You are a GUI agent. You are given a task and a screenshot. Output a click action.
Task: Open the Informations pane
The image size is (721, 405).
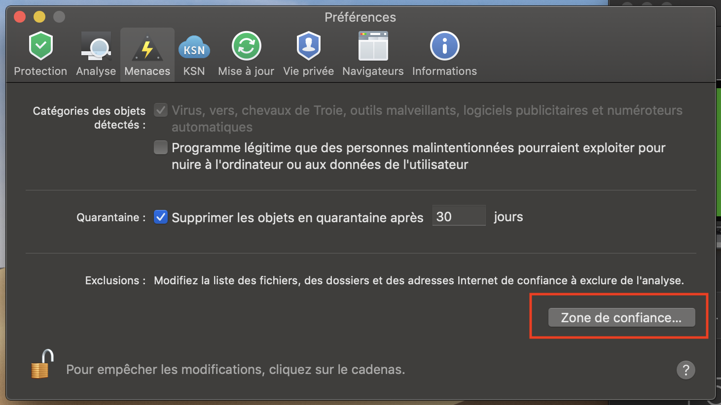pos(444,54)
